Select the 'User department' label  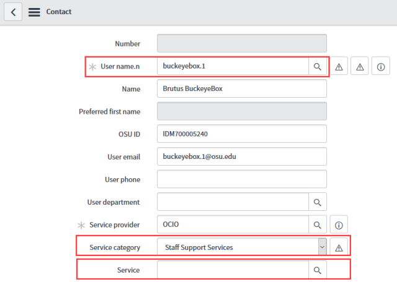[114, 202]
